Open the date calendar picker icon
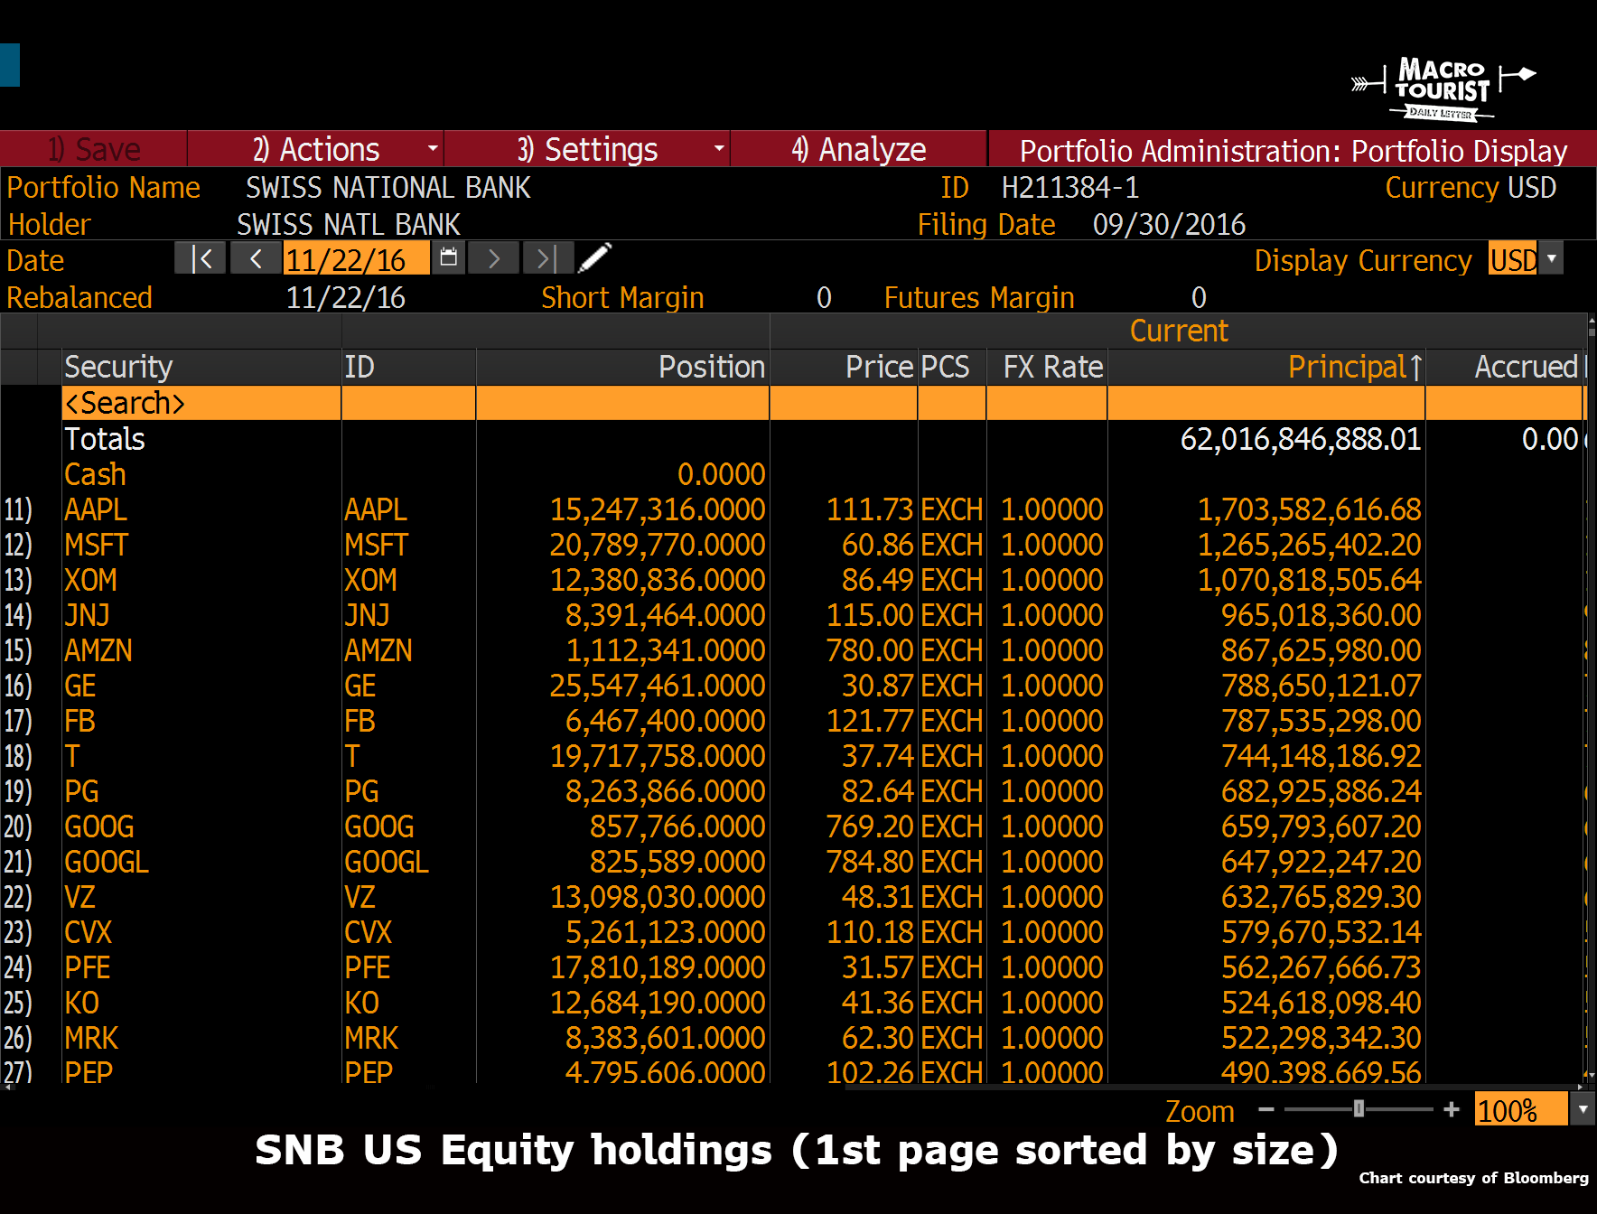Screen dimensions: 1597x1214 [x=448, y=258]
